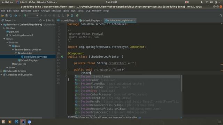The image size is (223, 125).
Task: Open the View menu
Action: [16, 11]
